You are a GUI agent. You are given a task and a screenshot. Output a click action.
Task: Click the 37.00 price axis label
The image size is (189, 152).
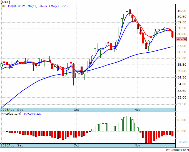182,46
